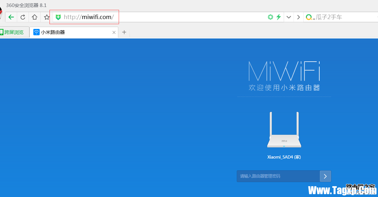Viewport: 378px width, 197px height.
Task: Submit password with the arrow button
Action: 325,176
